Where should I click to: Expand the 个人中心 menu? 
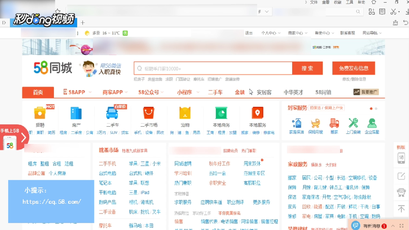271,33
